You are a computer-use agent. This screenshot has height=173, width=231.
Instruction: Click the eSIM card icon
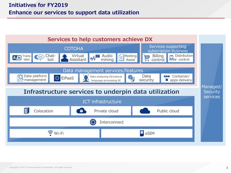tap(142, 133)
